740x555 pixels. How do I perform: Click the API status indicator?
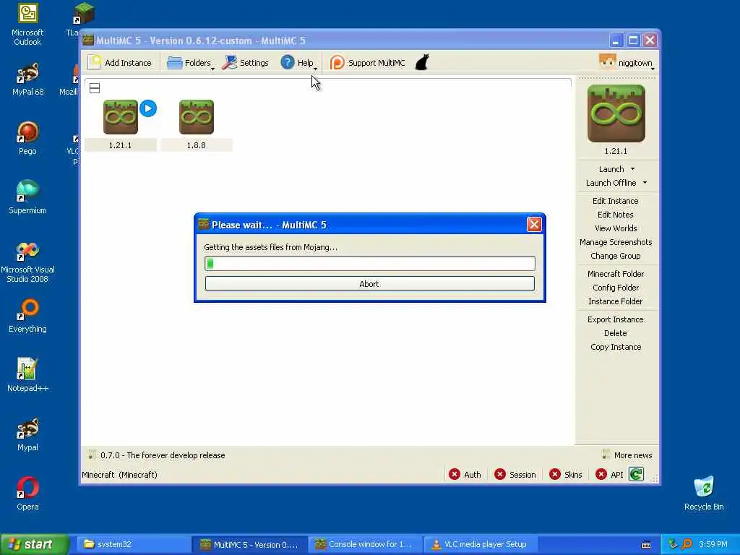pos(609,474)
